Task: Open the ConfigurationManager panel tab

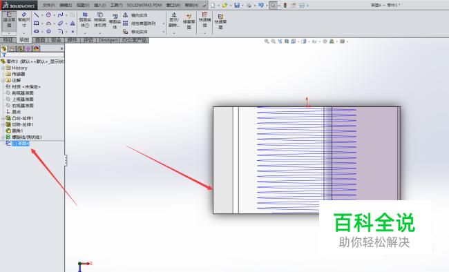Action: coord(20,49)
